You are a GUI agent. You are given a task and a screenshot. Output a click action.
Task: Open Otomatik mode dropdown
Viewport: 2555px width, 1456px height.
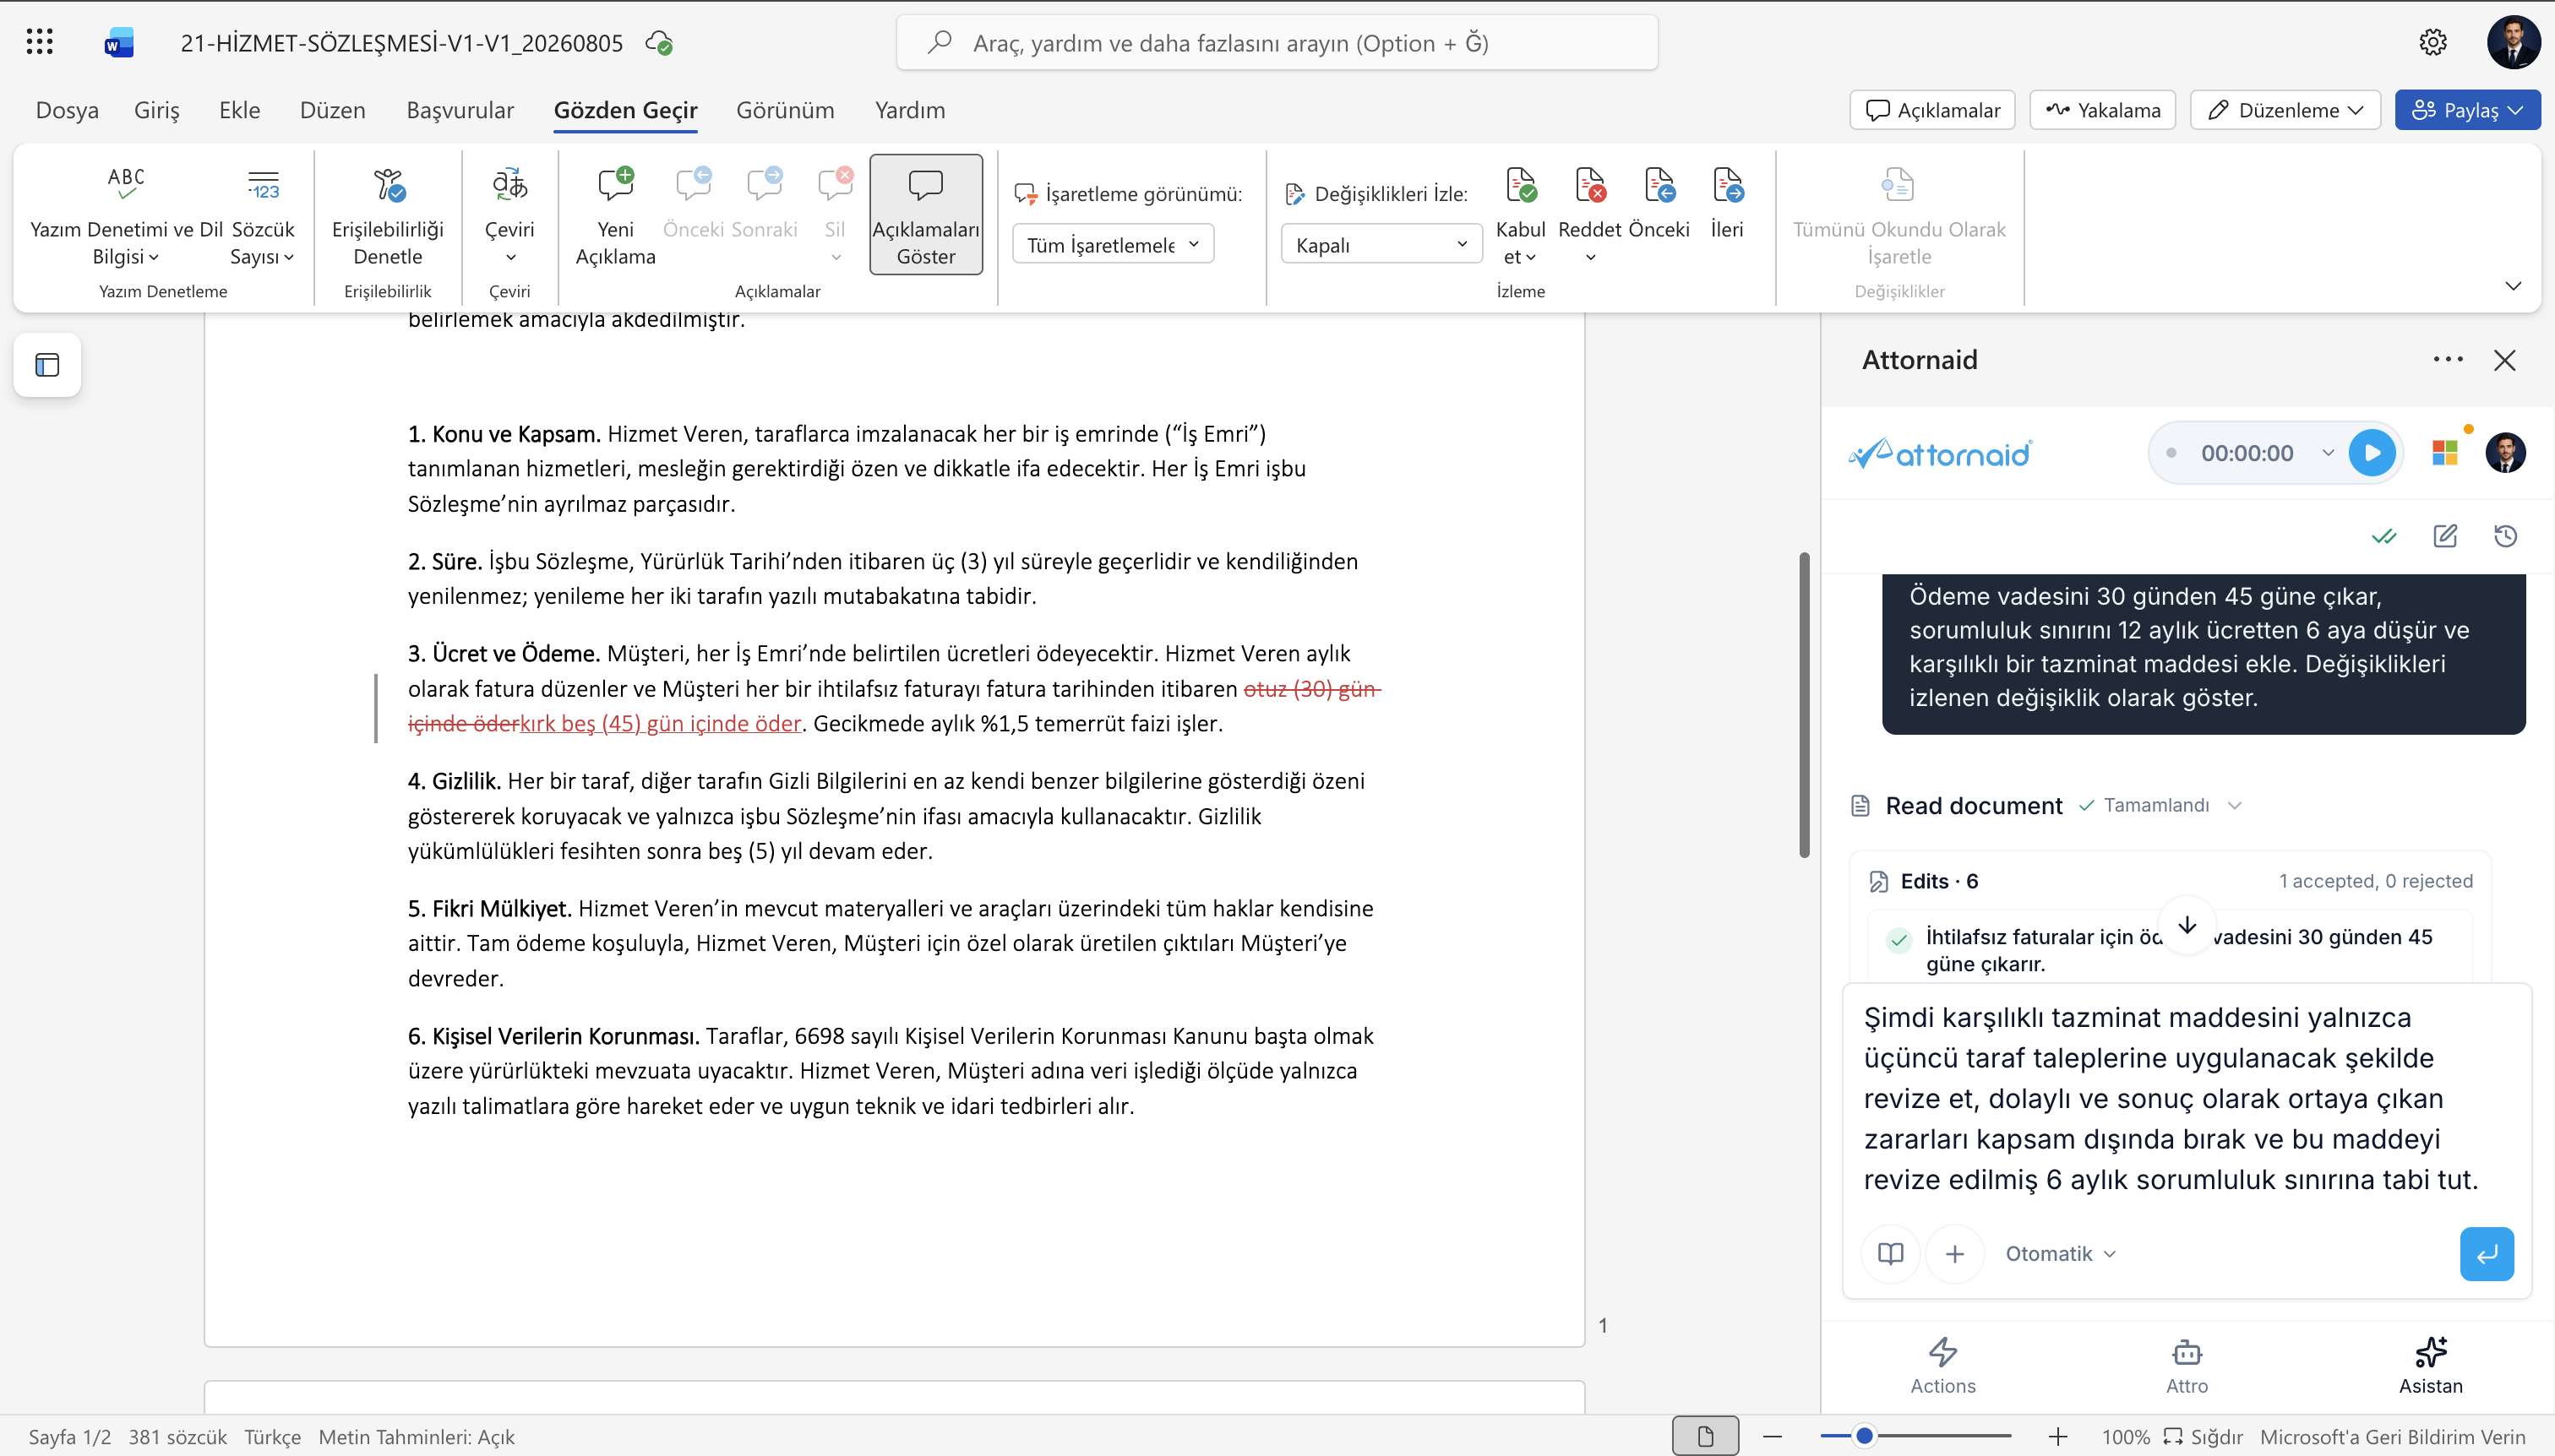tap(2060, 1254)
